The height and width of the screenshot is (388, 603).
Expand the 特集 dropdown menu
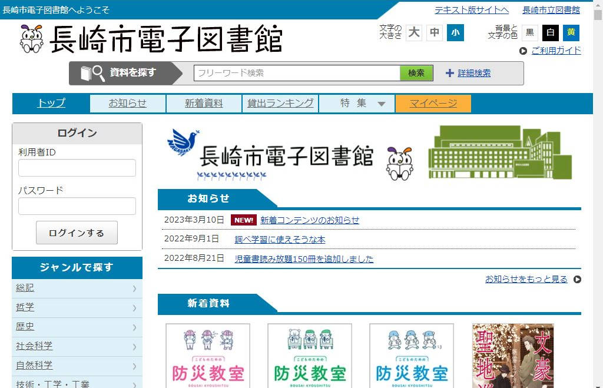click(356, 104)
